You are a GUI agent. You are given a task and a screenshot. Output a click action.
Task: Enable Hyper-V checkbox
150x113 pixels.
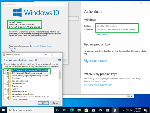(8, 89)
